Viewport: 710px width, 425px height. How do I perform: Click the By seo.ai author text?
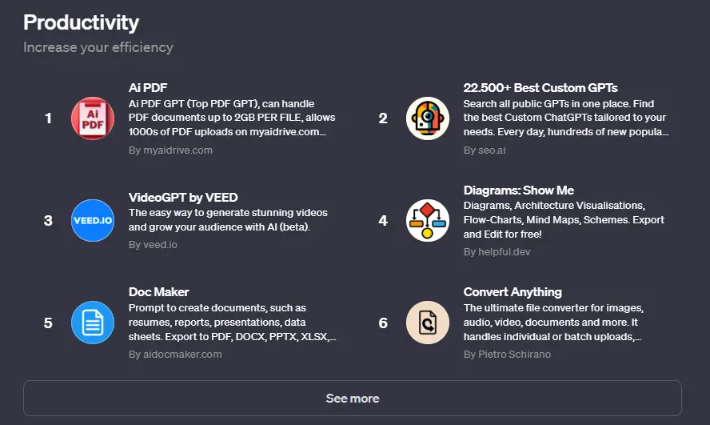pos(484,150)
